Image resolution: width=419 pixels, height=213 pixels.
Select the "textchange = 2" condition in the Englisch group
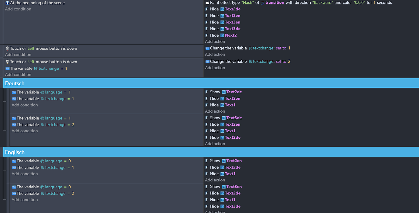pyautogui.click(x=43, y=194)
